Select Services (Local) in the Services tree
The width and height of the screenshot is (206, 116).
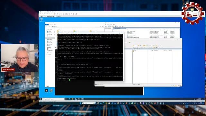(108, 28)
